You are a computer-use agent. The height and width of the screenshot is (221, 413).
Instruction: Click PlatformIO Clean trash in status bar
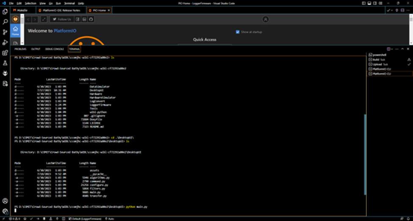(x=44, y=218)
